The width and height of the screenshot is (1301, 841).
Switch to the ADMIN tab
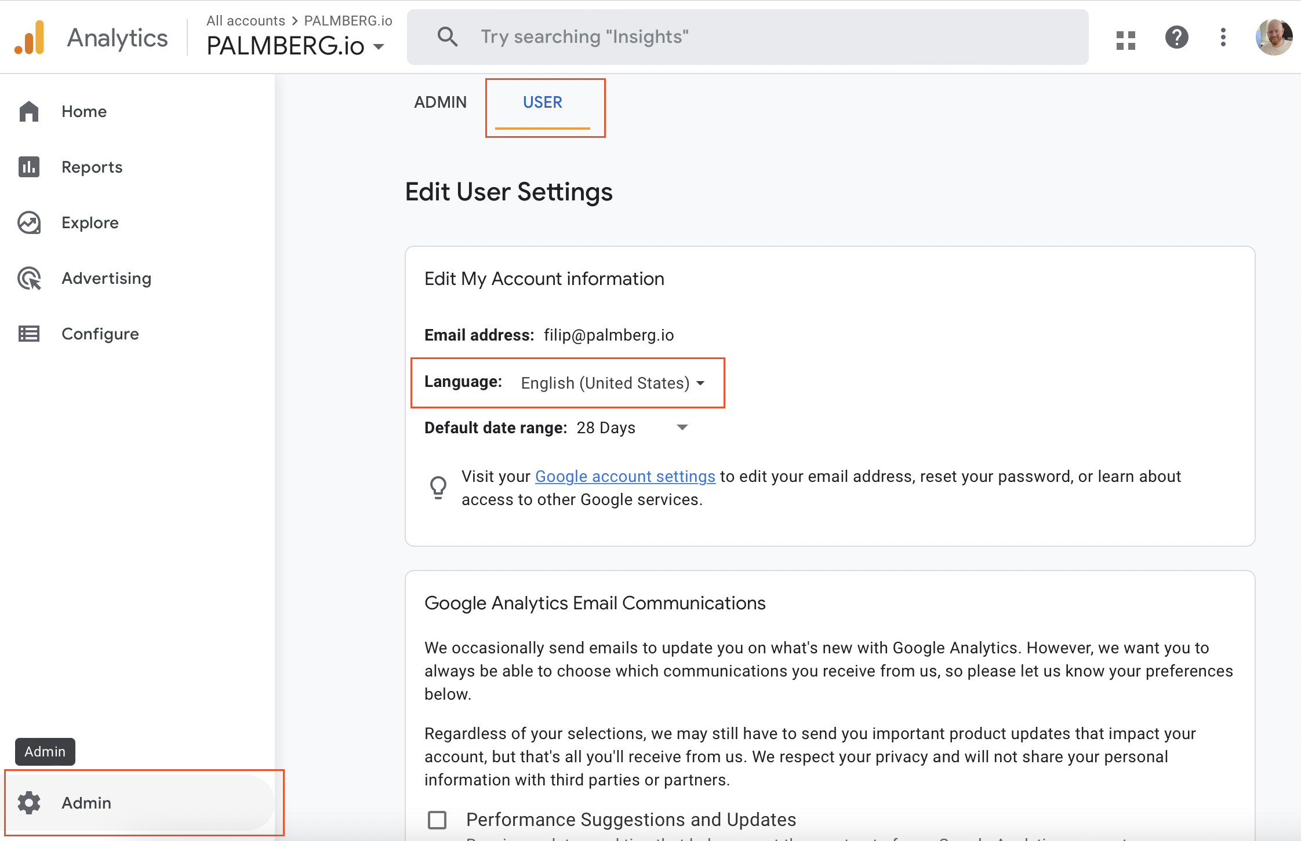tap(440, 102)
